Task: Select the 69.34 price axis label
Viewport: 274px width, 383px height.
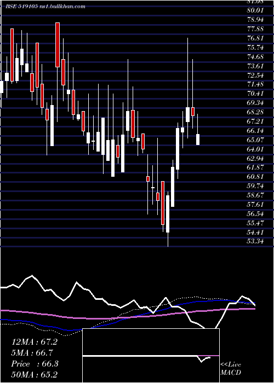Action: coord(255,103)
